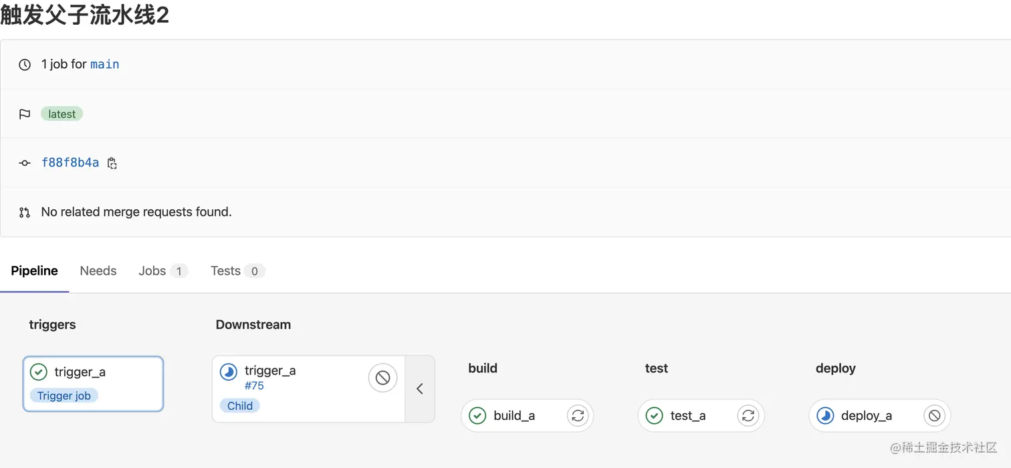This screenshot has width=1011, height=468.
Task: Click test_a passed status icon
Action: click(654, 416)
